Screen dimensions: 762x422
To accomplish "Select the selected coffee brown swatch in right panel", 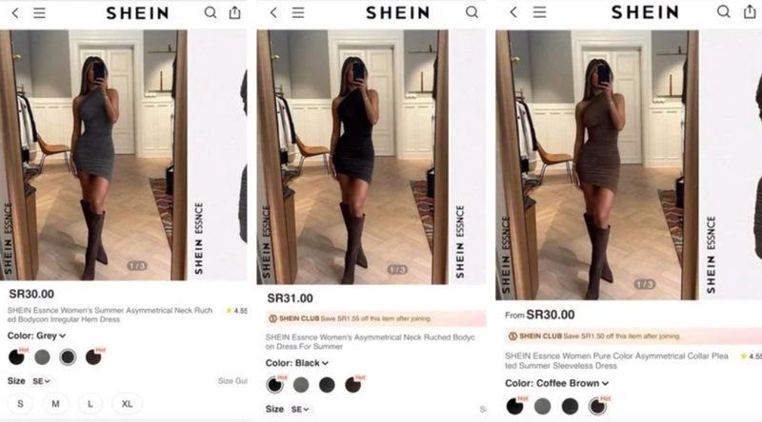I will point(598,406).
